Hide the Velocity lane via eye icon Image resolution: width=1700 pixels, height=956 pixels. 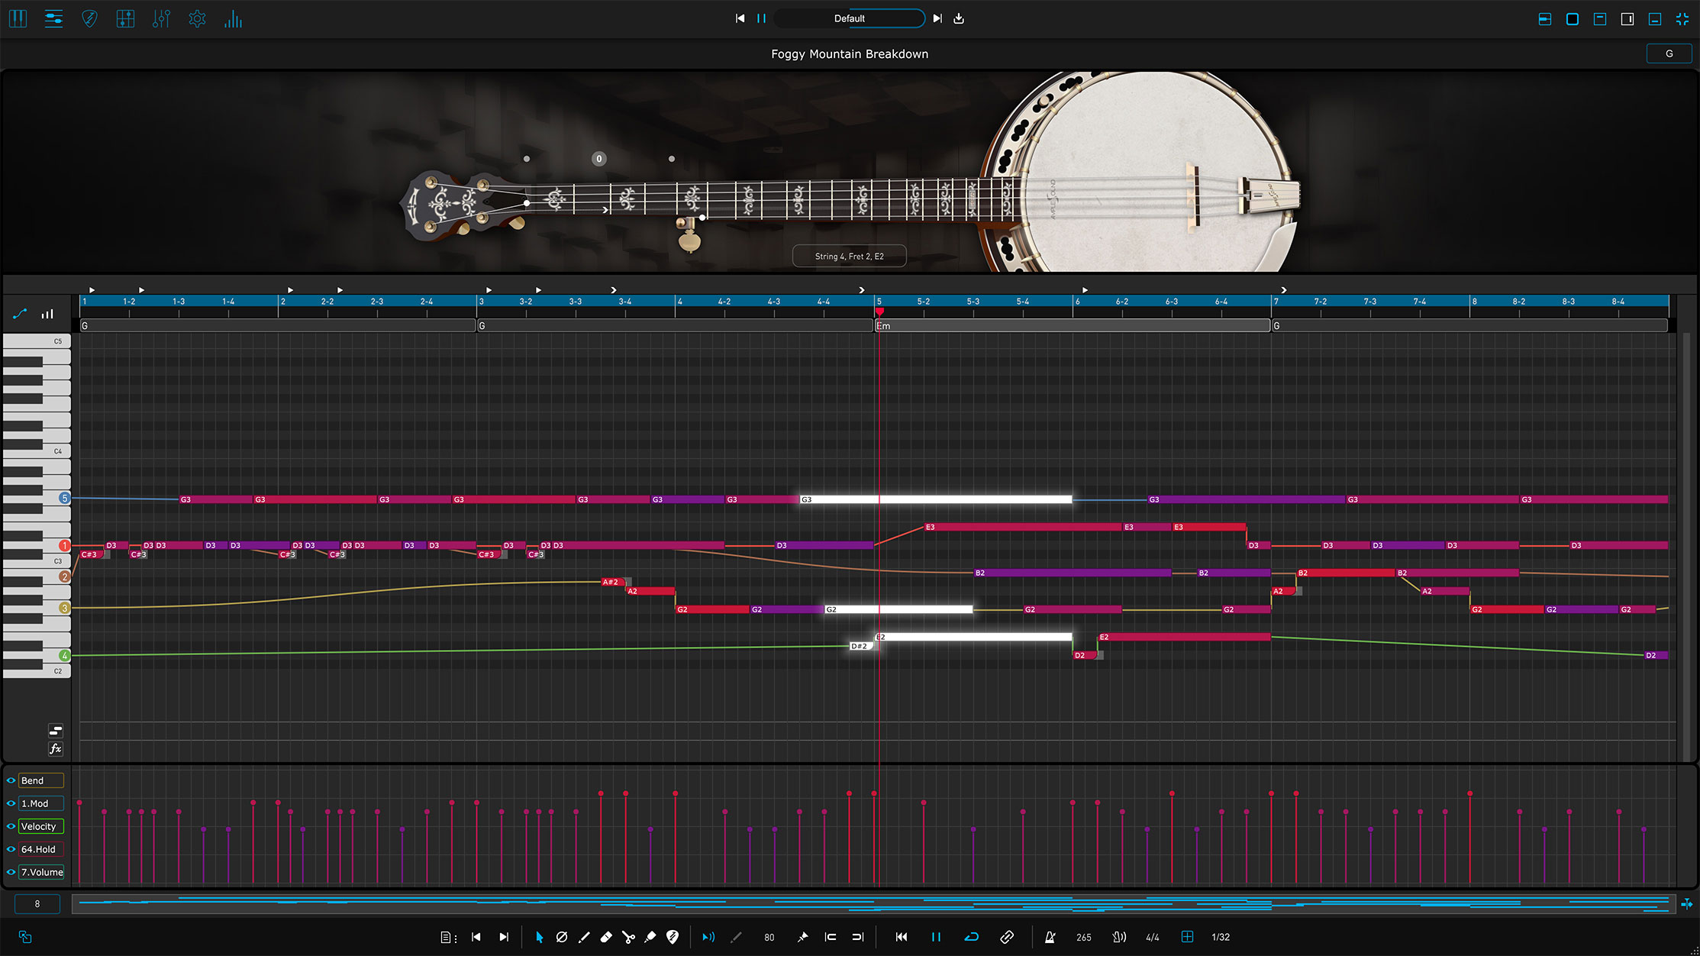pos(11,826)
